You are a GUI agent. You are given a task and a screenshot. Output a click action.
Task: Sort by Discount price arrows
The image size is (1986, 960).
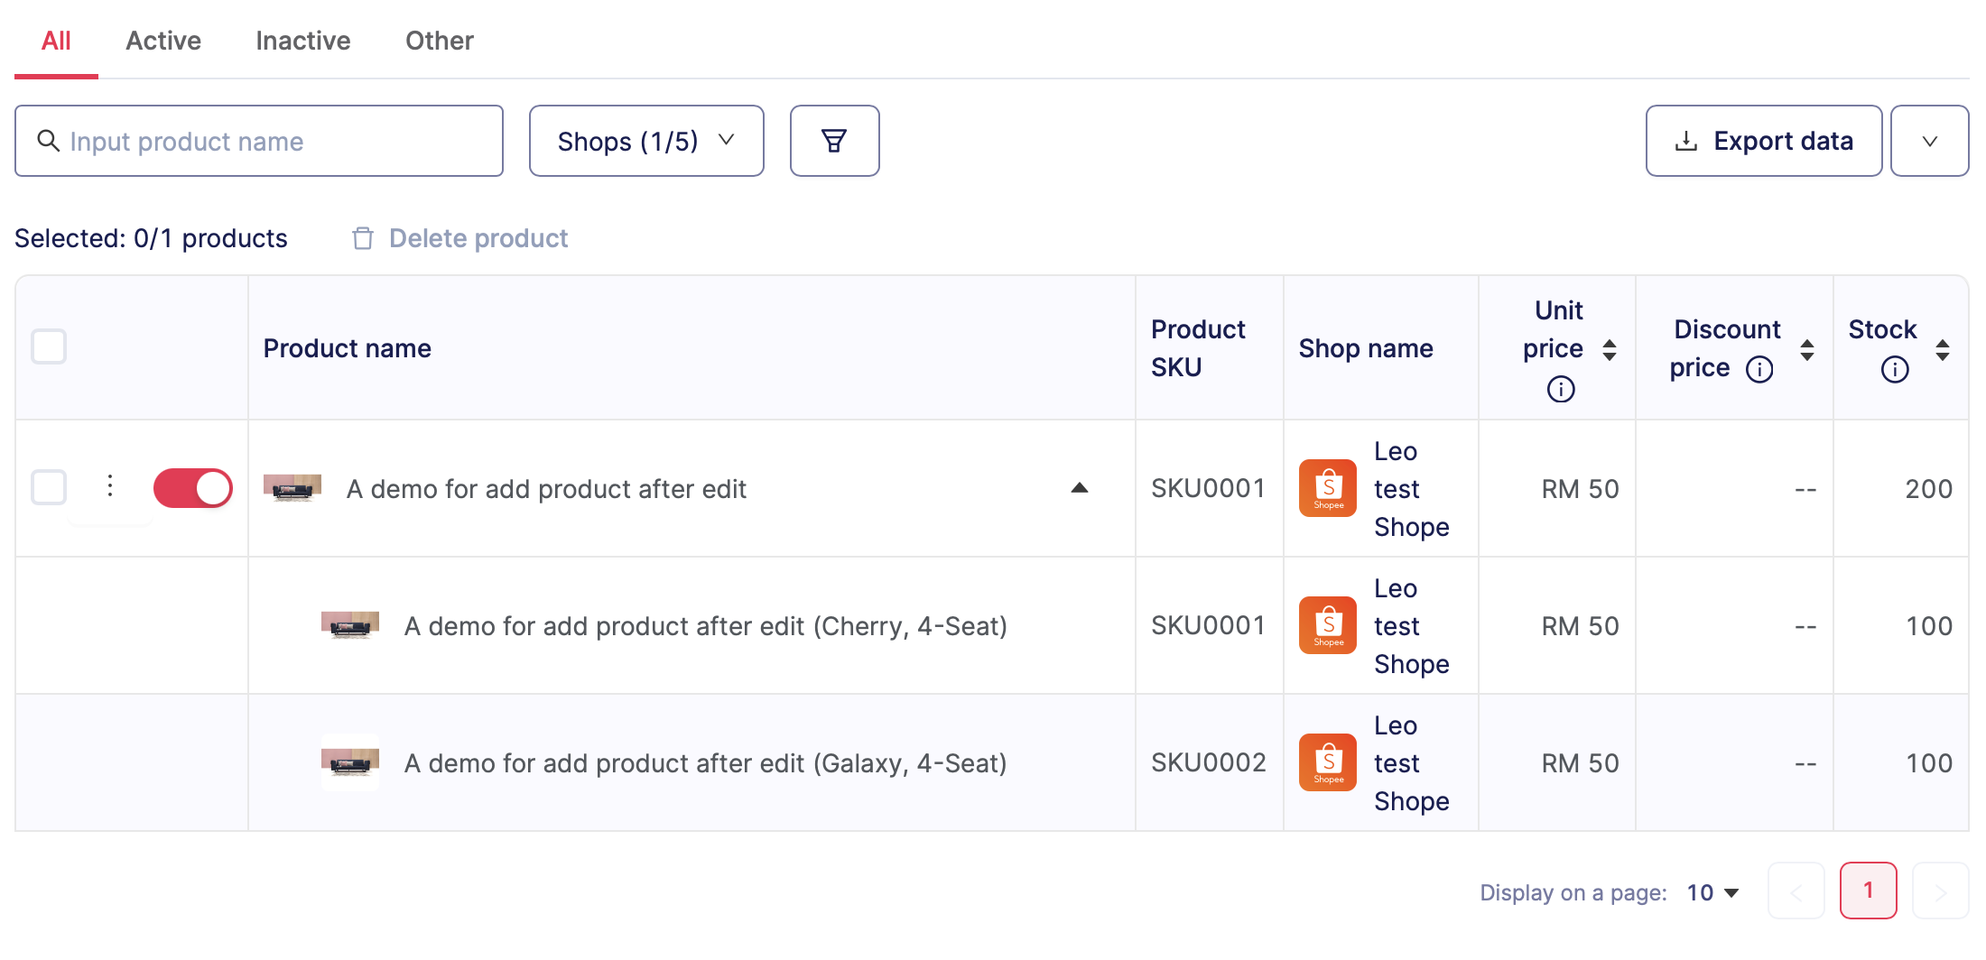tap(1807, 350)
